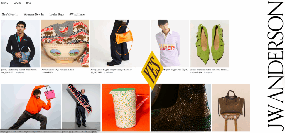Select Fairisle 'Pig' Jumper In Red title

(x=57, y=70)
